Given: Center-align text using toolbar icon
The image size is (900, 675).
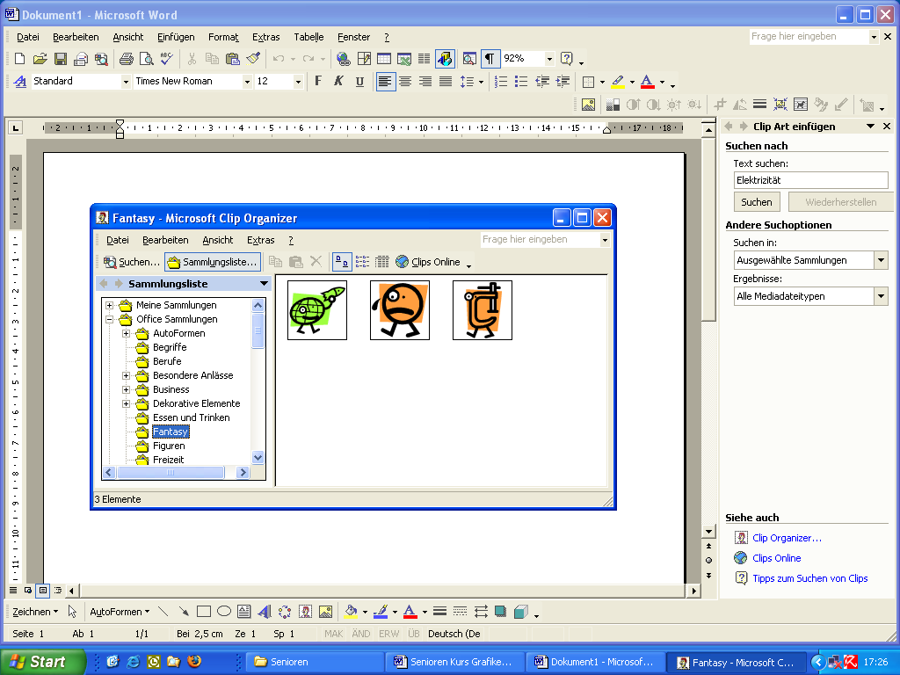Looking at the screenshot, I should (x=405, y=82).
